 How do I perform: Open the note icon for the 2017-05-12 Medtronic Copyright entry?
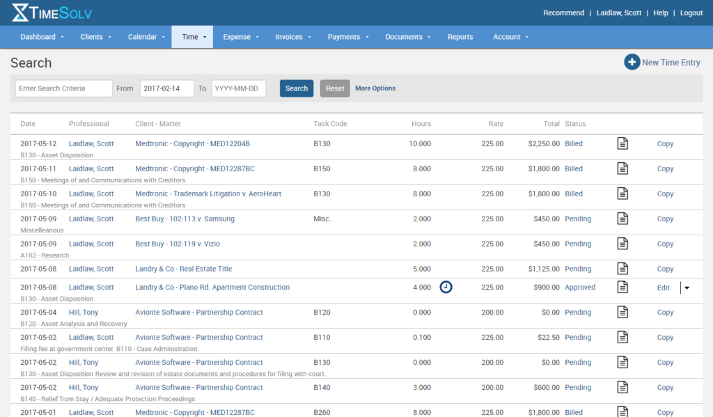[x=622, y=143]
